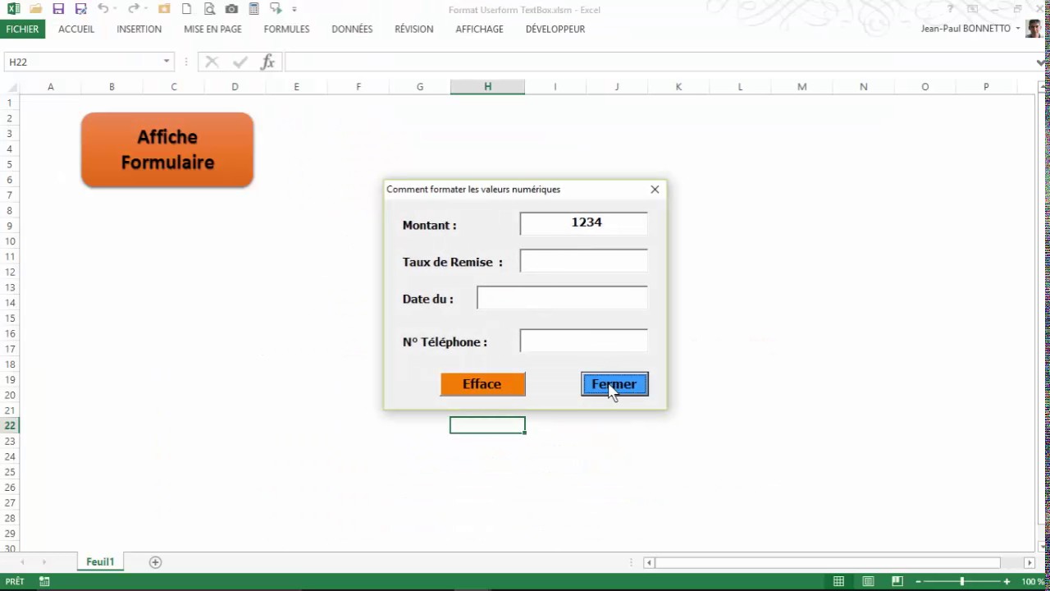The image size is (1050, 591).
Task: Open the DÉVELOPPEUR ribbon tab
Action: (x=555, y=29)
